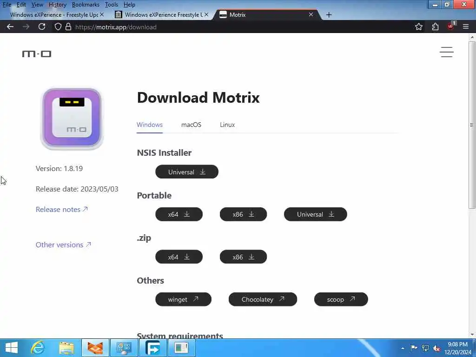Viewport: 476px width, 357px height.
Task: Open the Control Panel taskbar icon
Action: tap(124, 348)
